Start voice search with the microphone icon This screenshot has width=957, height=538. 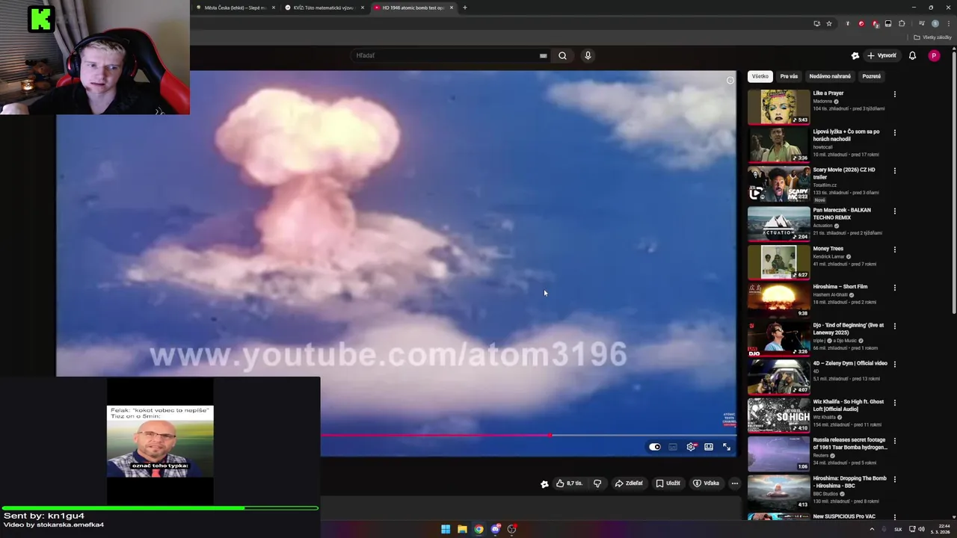[x=588, y=55]
